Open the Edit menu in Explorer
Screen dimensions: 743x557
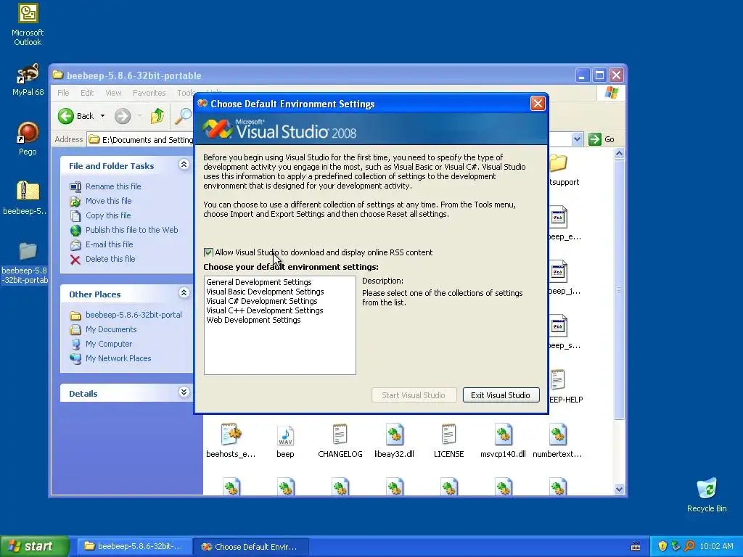click(x=87, y=93)
